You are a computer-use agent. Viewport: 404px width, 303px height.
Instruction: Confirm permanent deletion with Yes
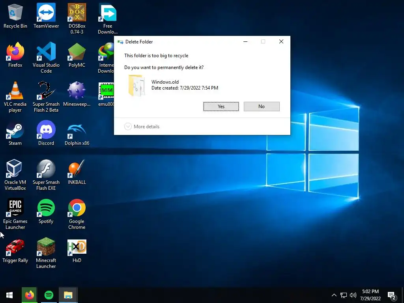[x=221, y=107]
